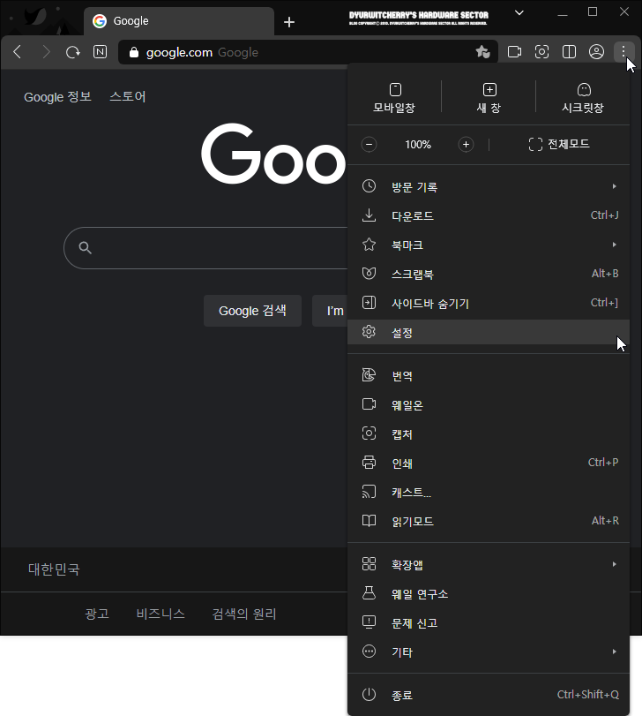Enable 읽기모드 reader mode

(489, 521)
